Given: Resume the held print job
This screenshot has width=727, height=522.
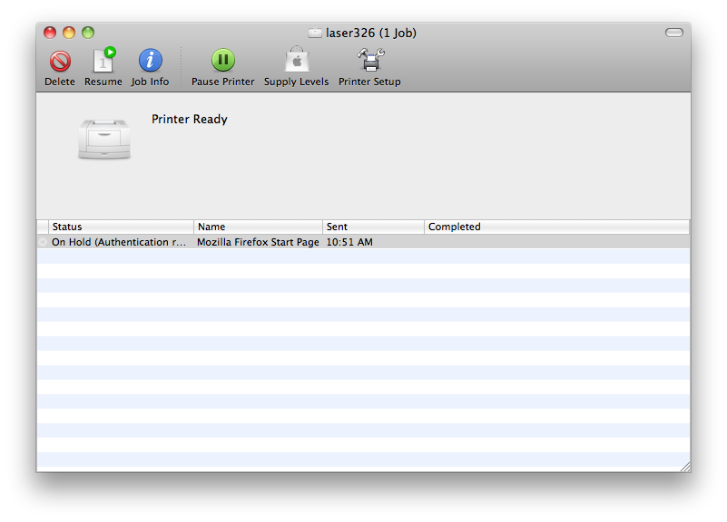Looking at the screenshot, I should click(103, 62).
